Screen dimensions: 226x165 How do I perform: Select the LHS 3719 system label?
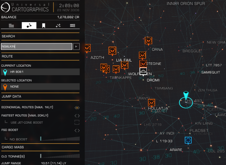tap(153, 124)
